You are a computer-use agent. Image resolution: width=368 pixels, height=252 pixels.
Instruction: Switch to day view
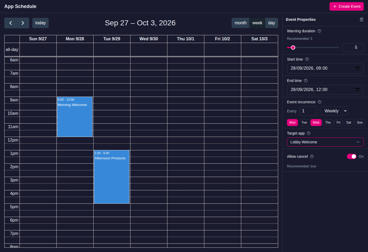(x=271, y=23)
